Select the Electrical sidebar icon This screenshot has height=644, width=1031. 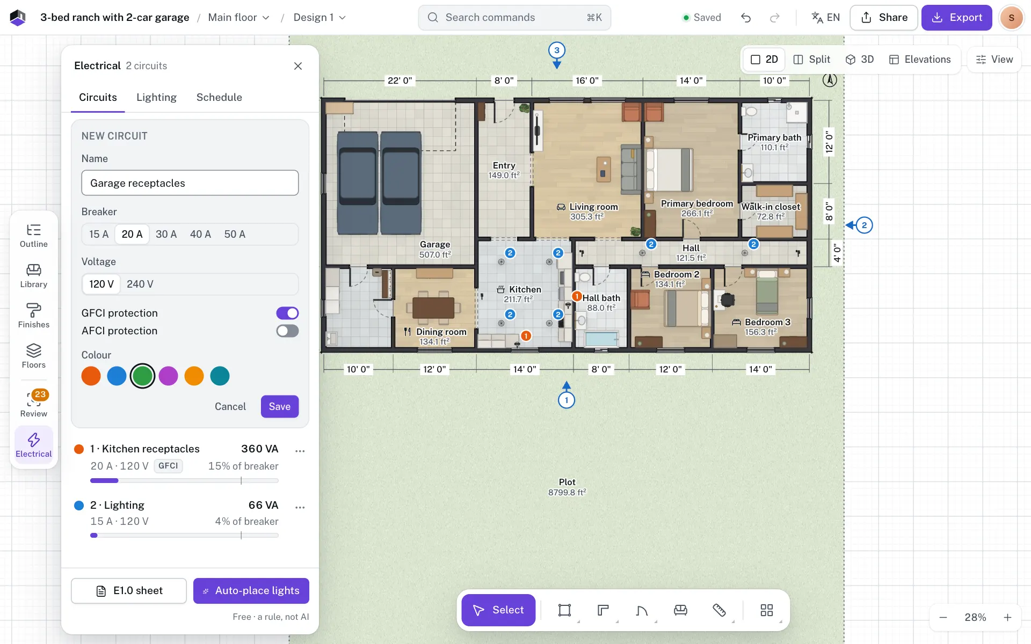[x=33, y=445]
